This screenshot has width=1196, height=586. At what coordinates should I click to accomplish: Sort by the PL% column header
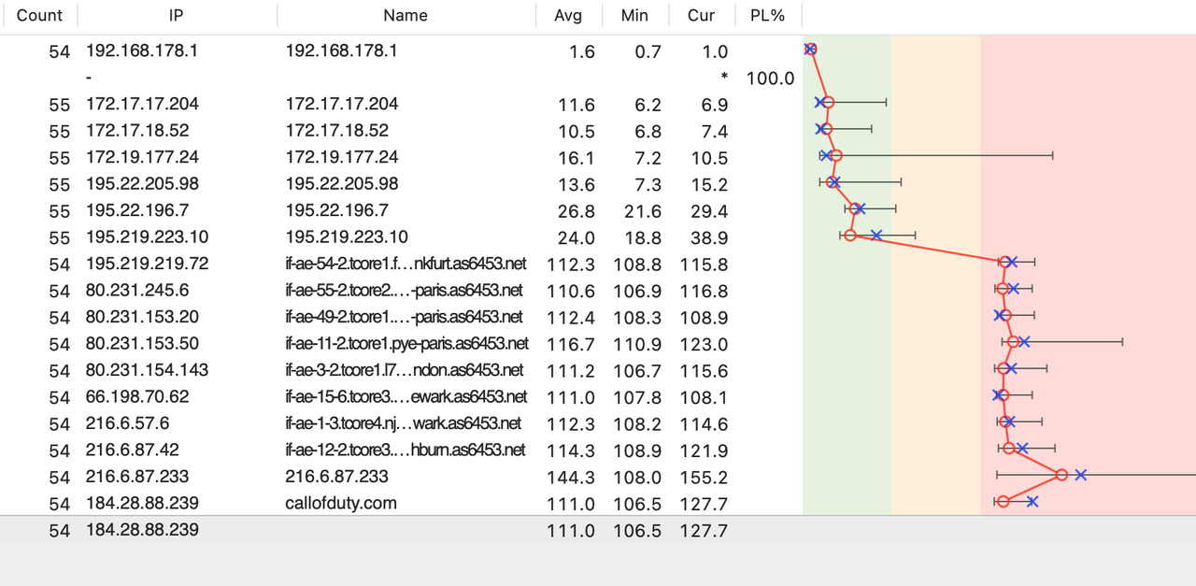coord(768,15)
